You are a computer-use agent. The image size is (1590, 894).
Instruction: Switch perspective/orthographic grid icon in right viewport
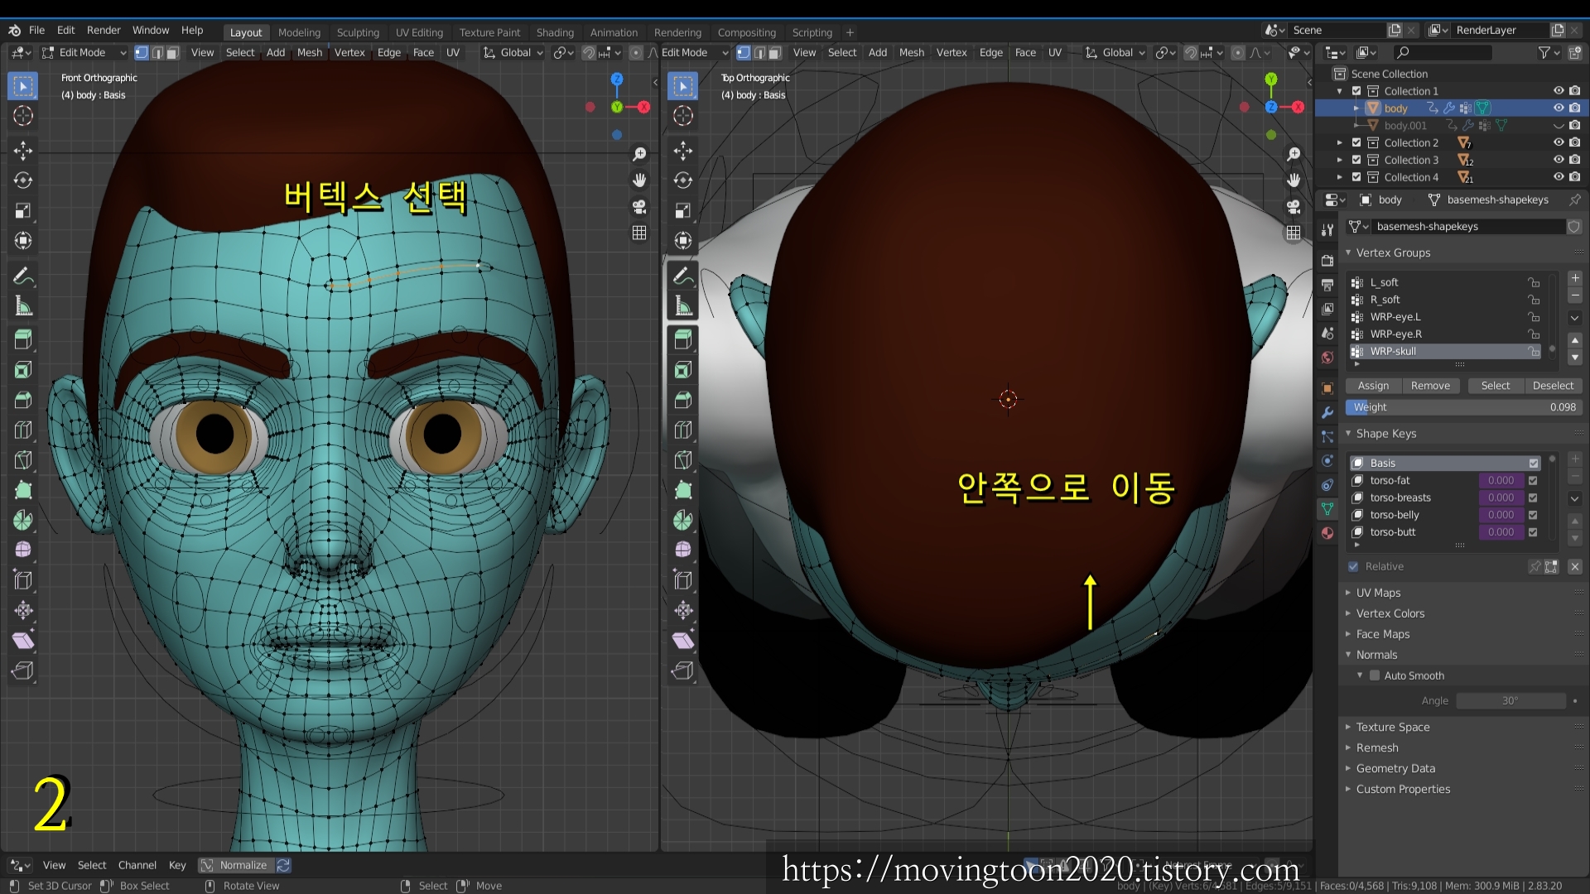(x=1294, y=233)
